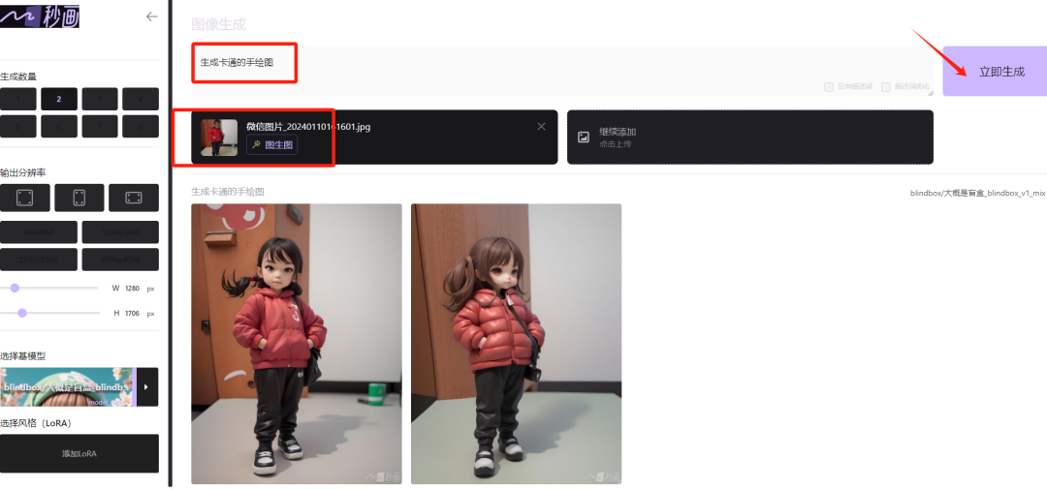1047x490 pixels.
Task: Set generation count to 1
Action: click(x=18, y=99)
